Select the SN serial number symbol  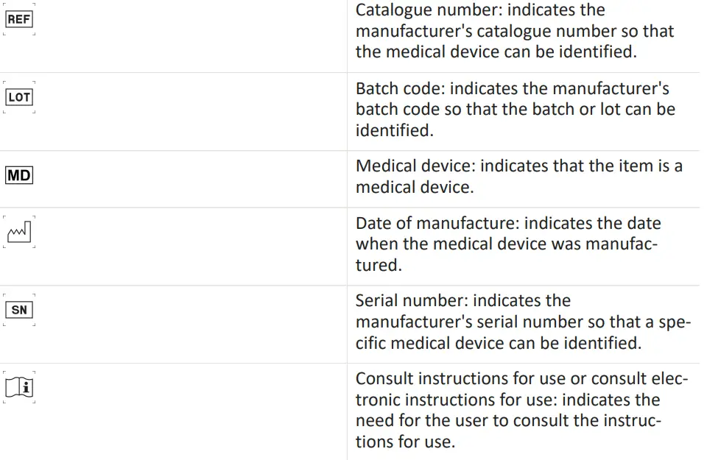point(19,310)
